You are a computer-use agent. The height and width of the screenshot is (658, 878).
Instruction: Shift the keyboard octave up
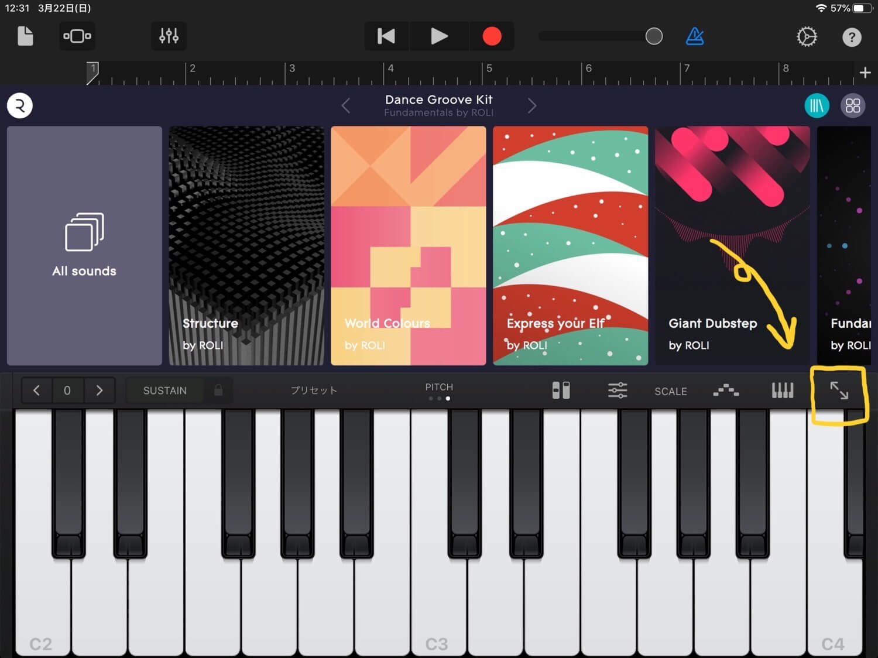(100, 390)
